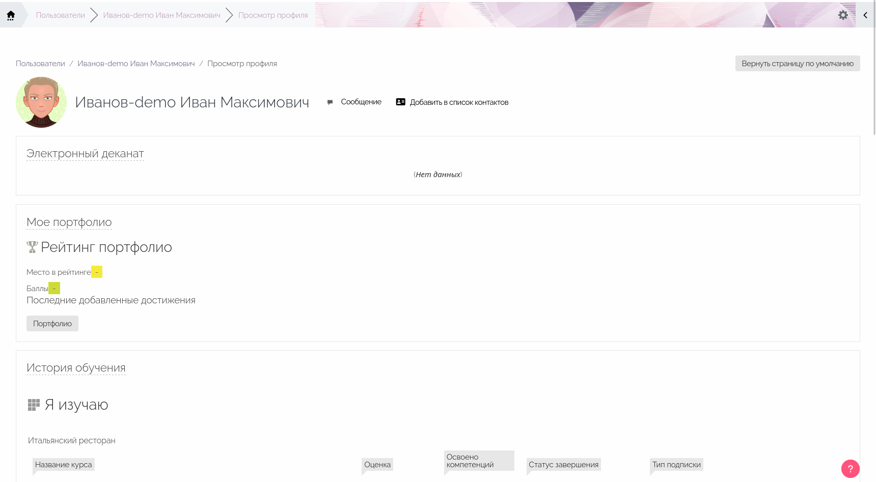Click the home icon in top bar
Viewport: 876px width, 482px height.
coord(11,15)
